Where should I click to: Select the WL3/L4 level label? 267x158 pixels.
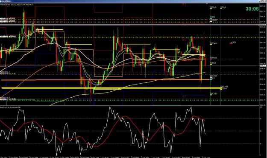[214, 93]
